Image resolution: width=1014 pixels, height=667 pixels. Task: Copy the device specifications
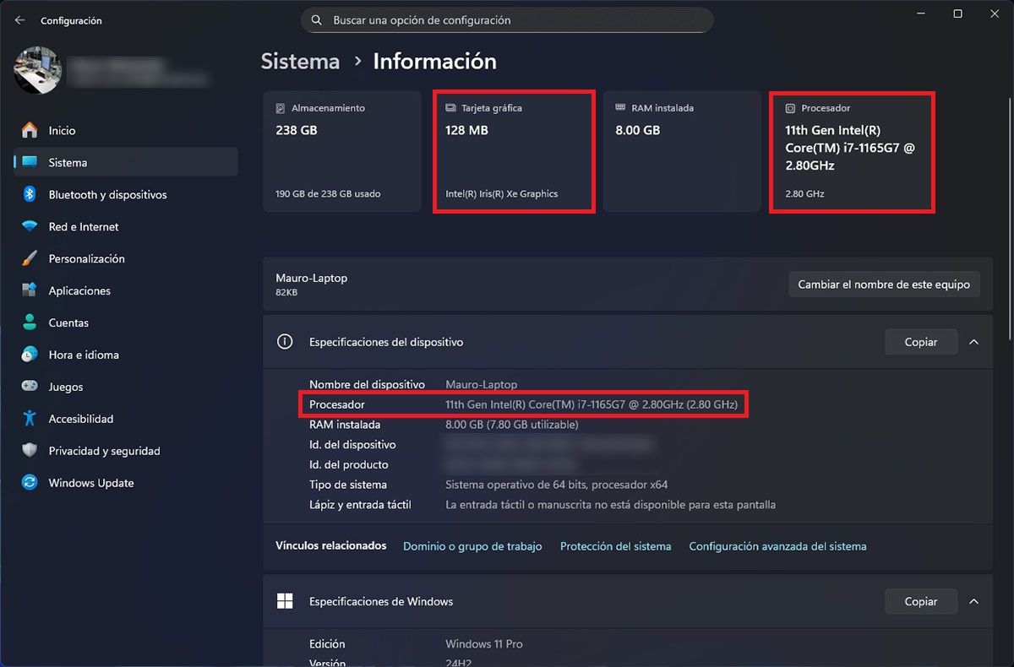click(x=921, y=342)
